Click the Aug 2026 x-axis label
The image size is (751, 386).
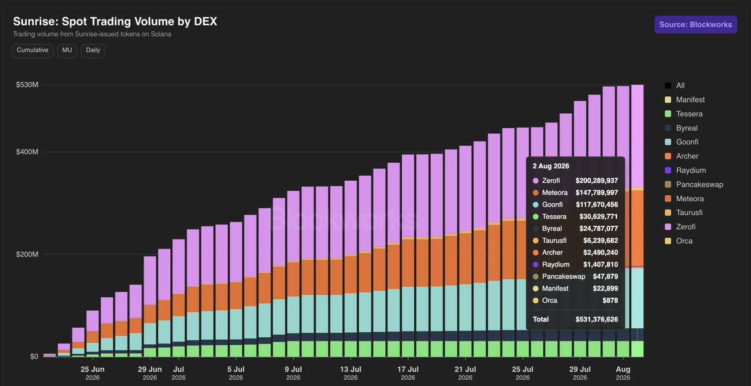pos(623,373)
